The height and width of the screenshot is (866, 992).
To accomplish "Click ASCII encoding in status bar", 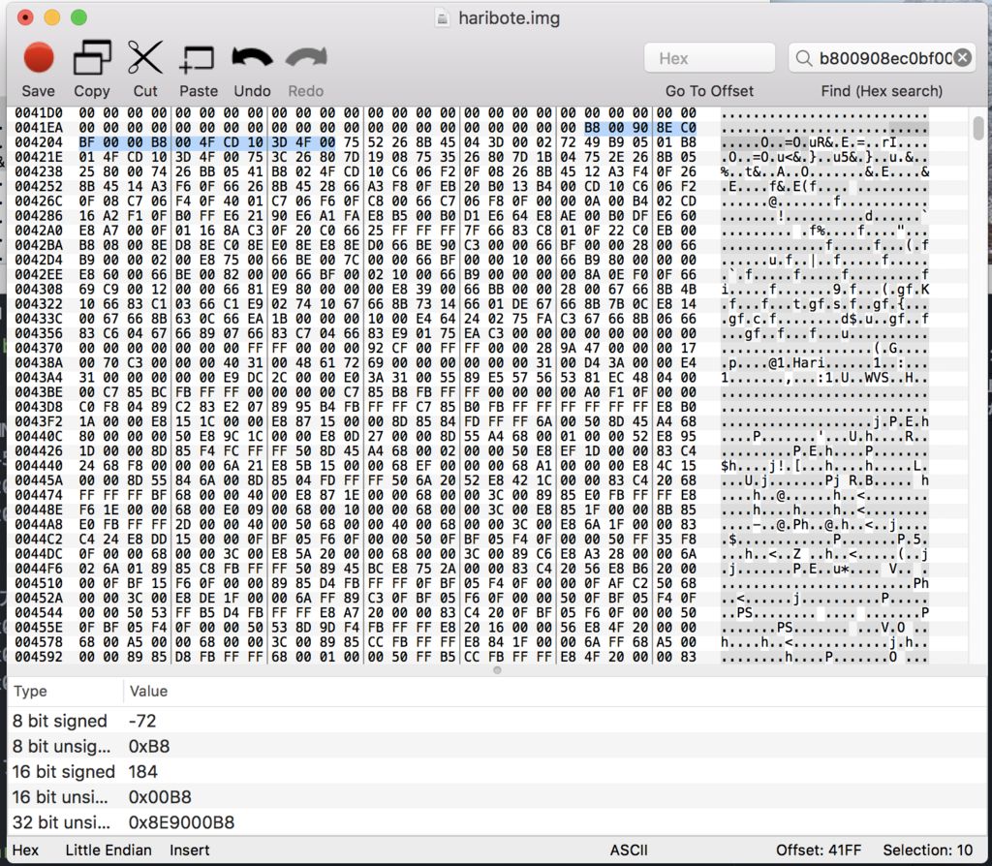I will pyautogui.click(x=628, y=850).
